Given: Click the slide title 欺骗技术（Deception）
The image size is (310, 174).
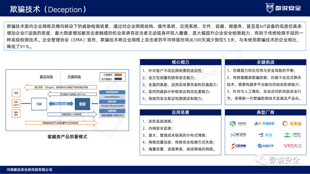Looking at the screenshot, I should pos(49,9).
